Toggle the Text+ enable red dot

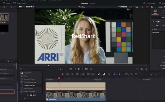153,22
